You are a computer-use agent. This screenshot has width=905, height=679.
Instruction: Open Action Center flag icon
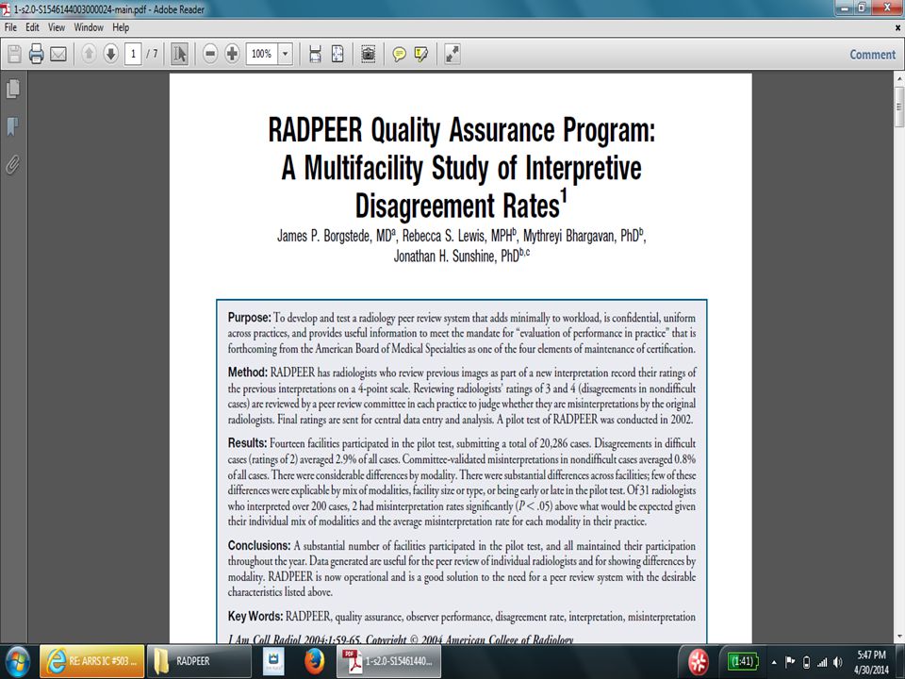coord(790,662)
